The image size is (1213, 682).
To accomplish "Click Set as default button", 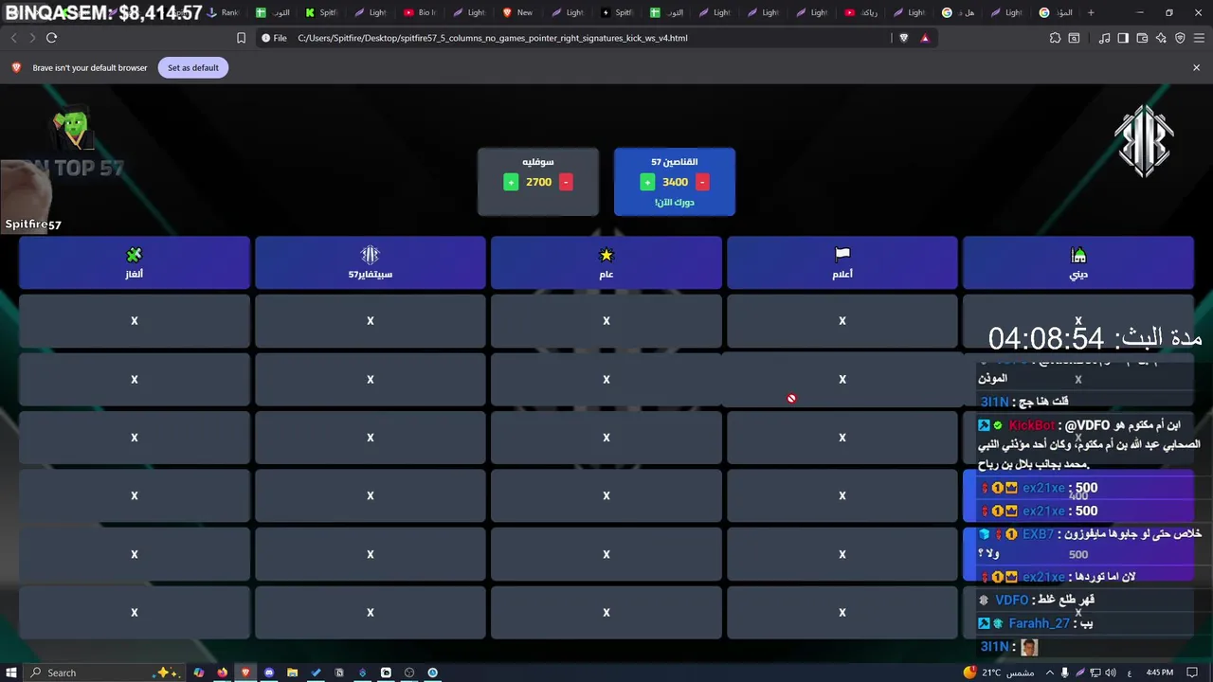I will click(x=193, y=67).
